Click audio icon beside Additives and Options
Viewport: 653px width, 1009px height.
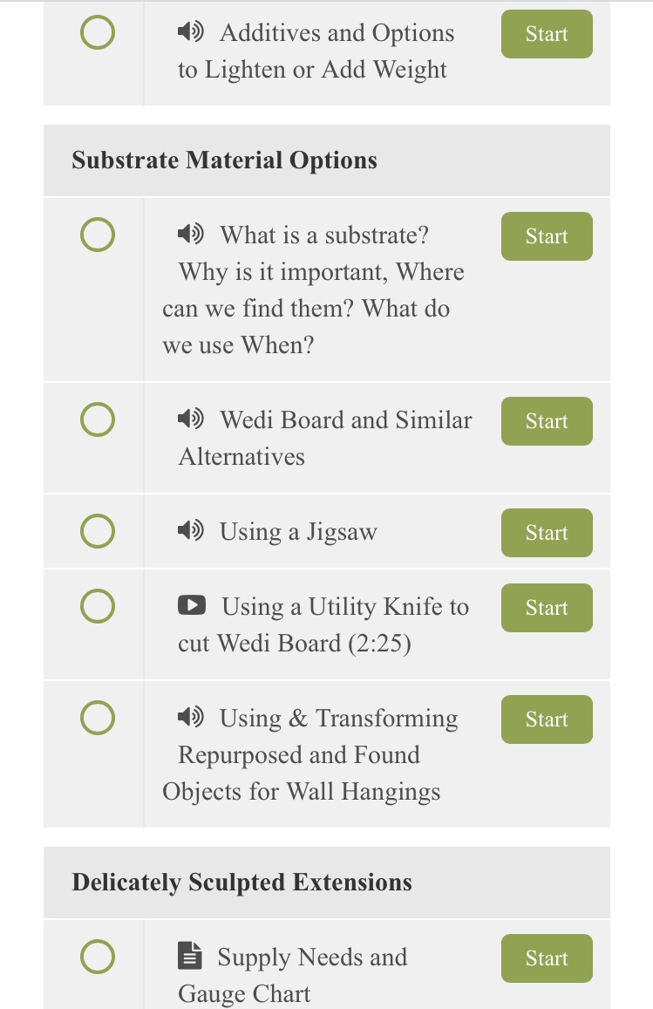pos(190,31)
